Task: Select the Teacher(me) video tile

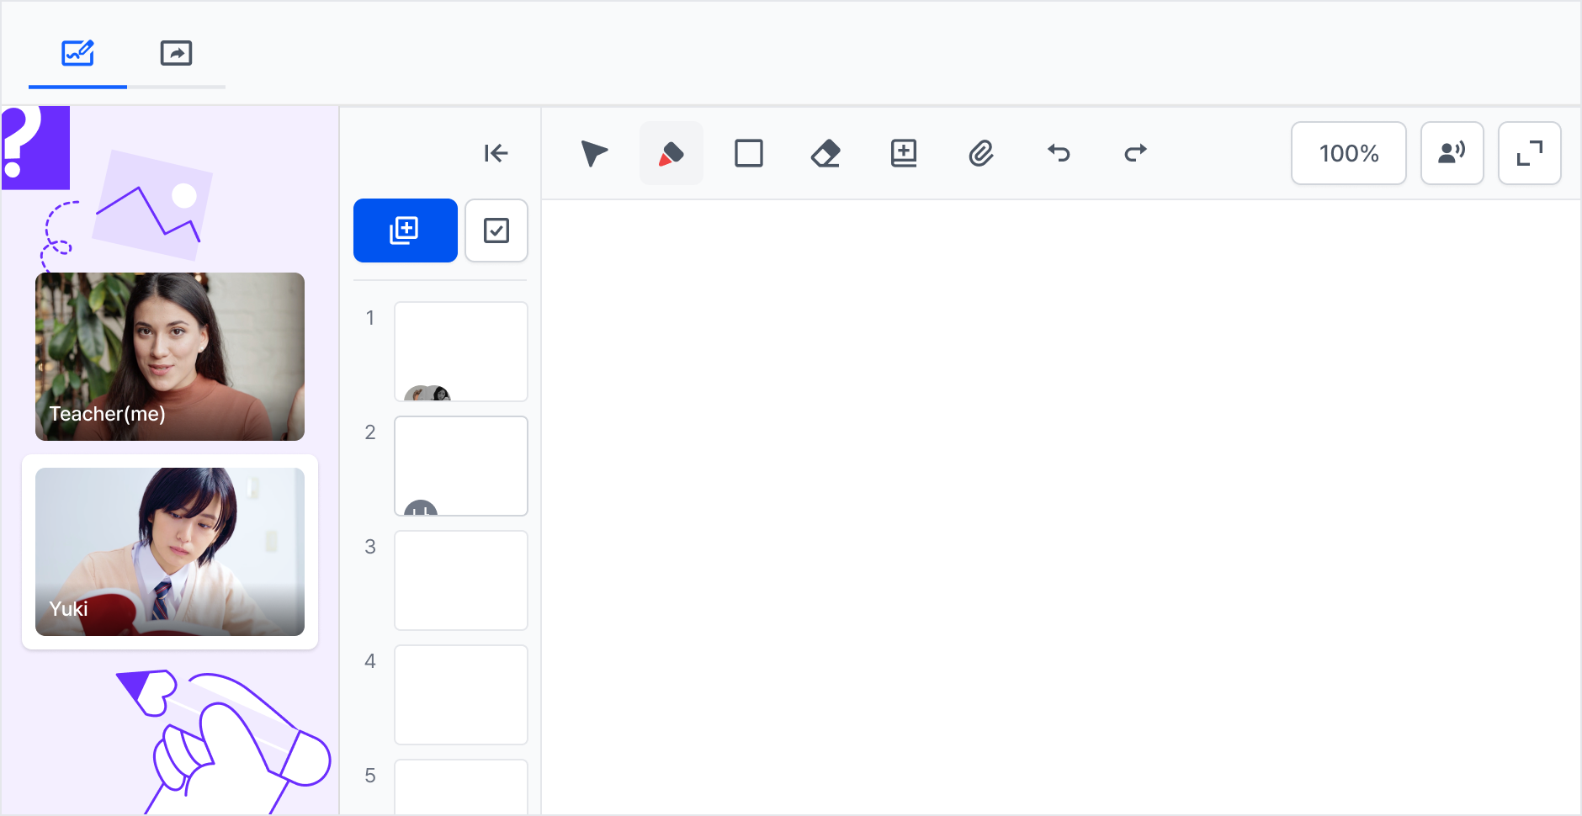Action: pyautogui.click(x=170, y=357)
